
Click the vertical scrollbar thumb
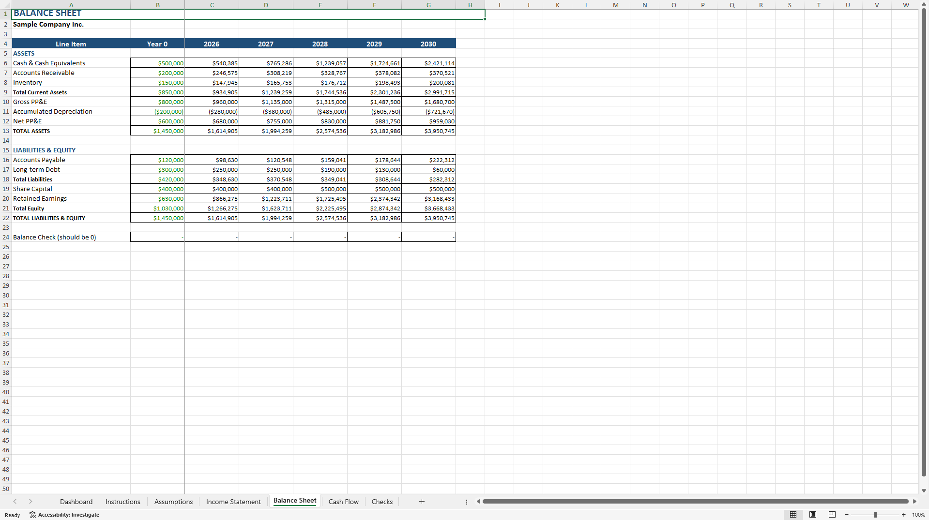pyautogui.click(x=924, y=242)
